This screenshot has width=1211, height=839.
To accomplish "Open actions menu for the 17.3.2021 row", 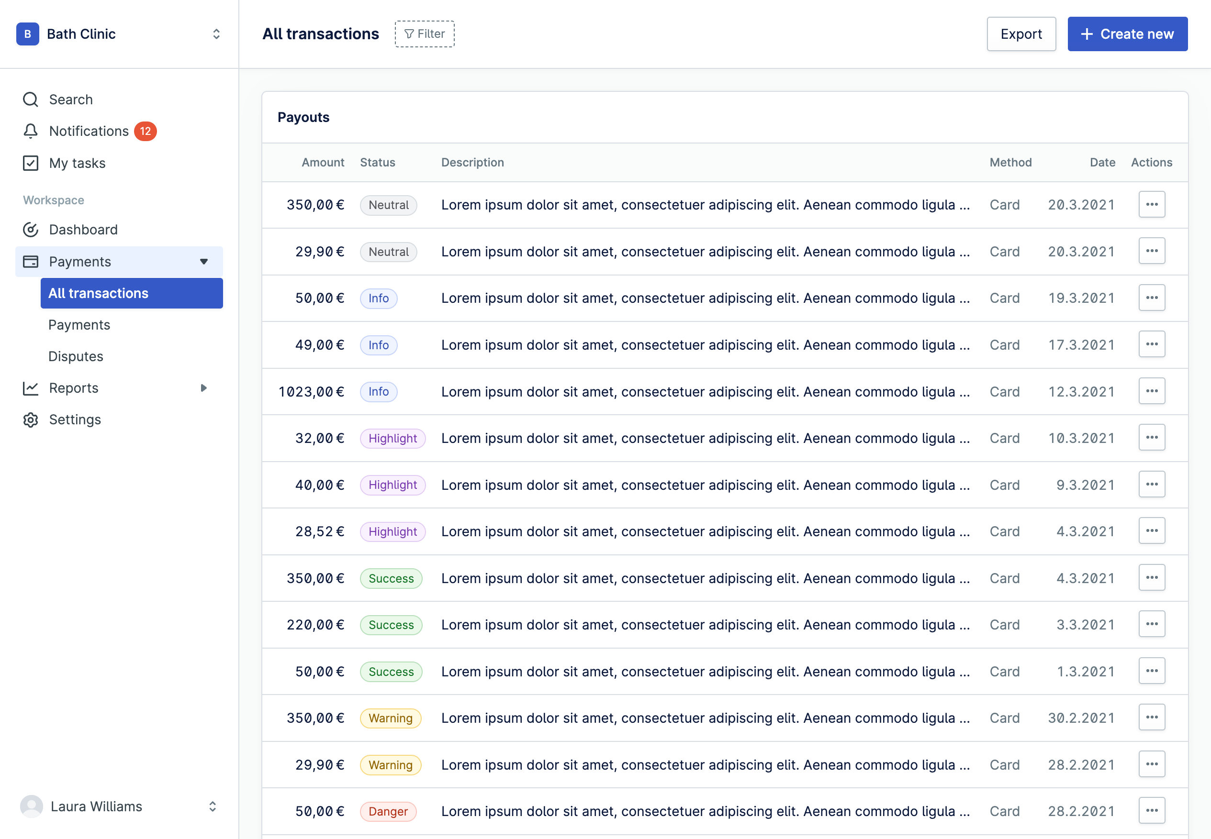I will pos(1152,344).
